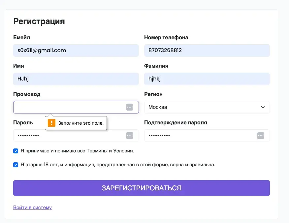Click the 'Заполните это поле.' tooltip text

pyautogui.click(x=81, y=123)
